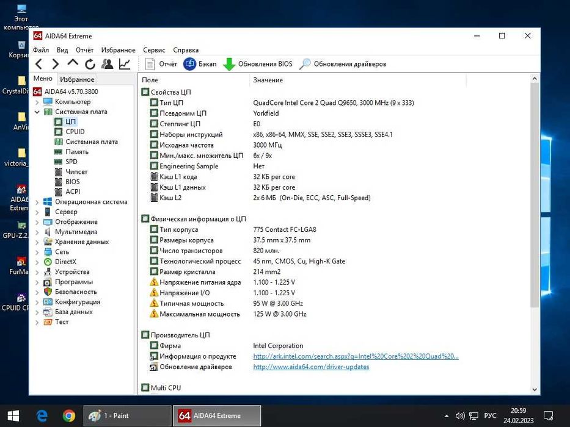Viewport: 570px width, 427px height.
Task: Go up one level with Up arrow
Action: click(73, 64)
